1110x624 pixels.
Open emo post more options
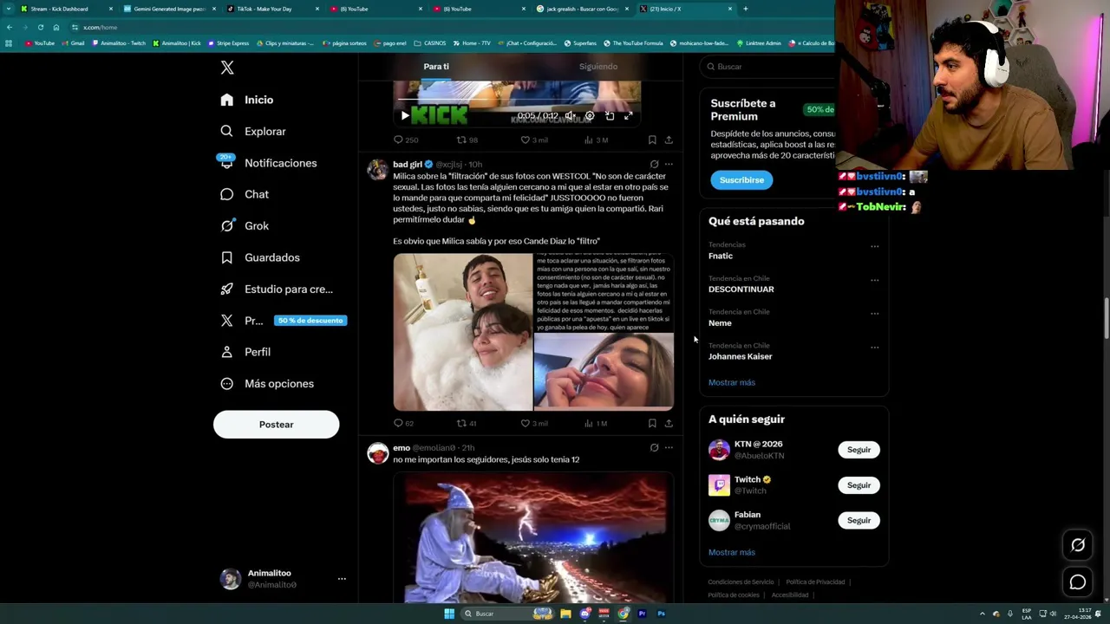coord(669,448)
